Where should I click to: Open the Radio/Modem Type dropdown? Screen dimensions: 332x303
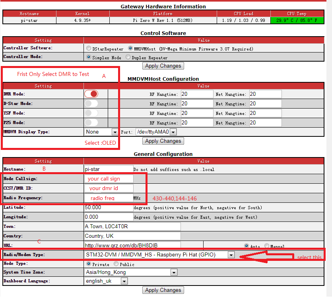(159, 255)
